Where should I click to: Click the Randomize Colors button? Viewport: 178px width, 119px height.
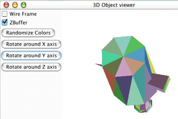click(x=28, y=33)
